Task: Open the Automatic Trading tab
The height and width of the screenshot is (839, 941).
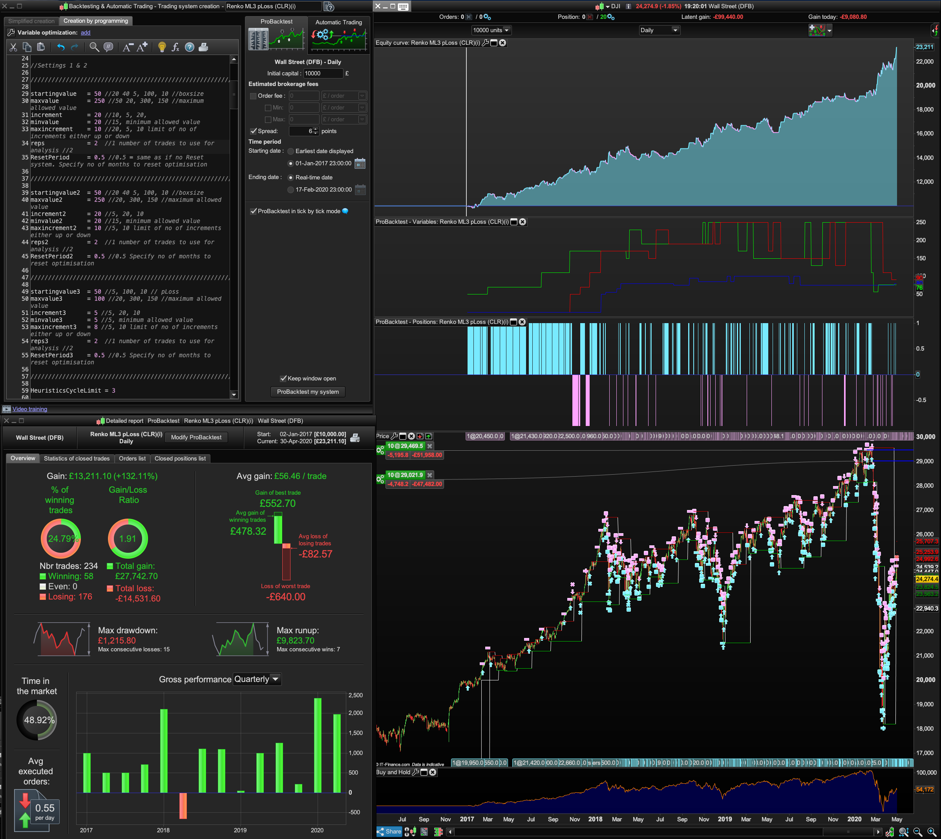Action: coord(338,22)
